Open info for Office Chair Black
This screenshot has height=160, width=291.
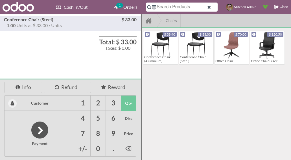coord(254,34)
